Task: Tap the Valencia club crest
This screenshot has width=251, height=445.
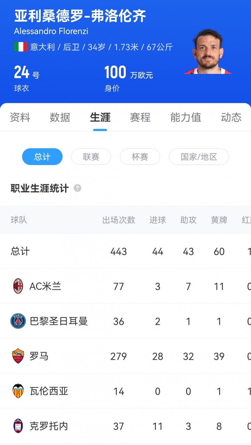Action: click(x=18, y=391)
